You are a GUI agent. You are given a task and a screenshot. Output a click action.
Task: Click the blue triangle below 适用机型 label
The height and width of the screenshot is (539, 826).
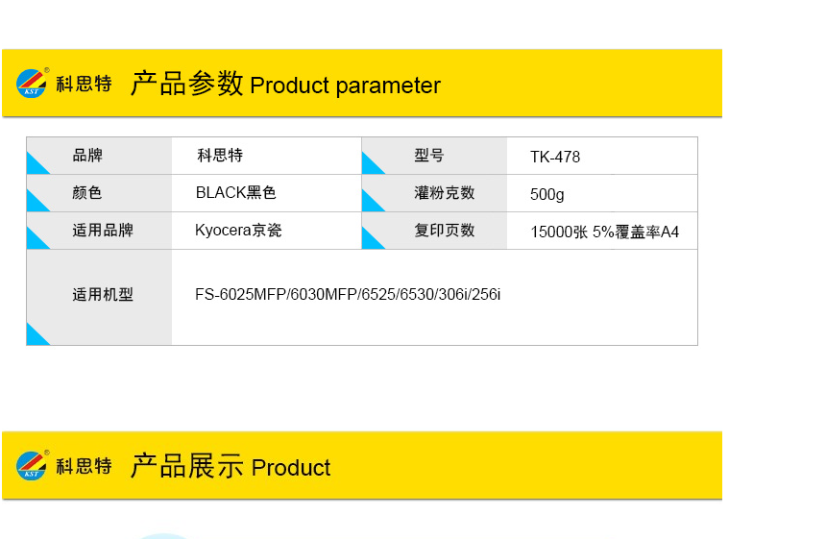point(37,334)
